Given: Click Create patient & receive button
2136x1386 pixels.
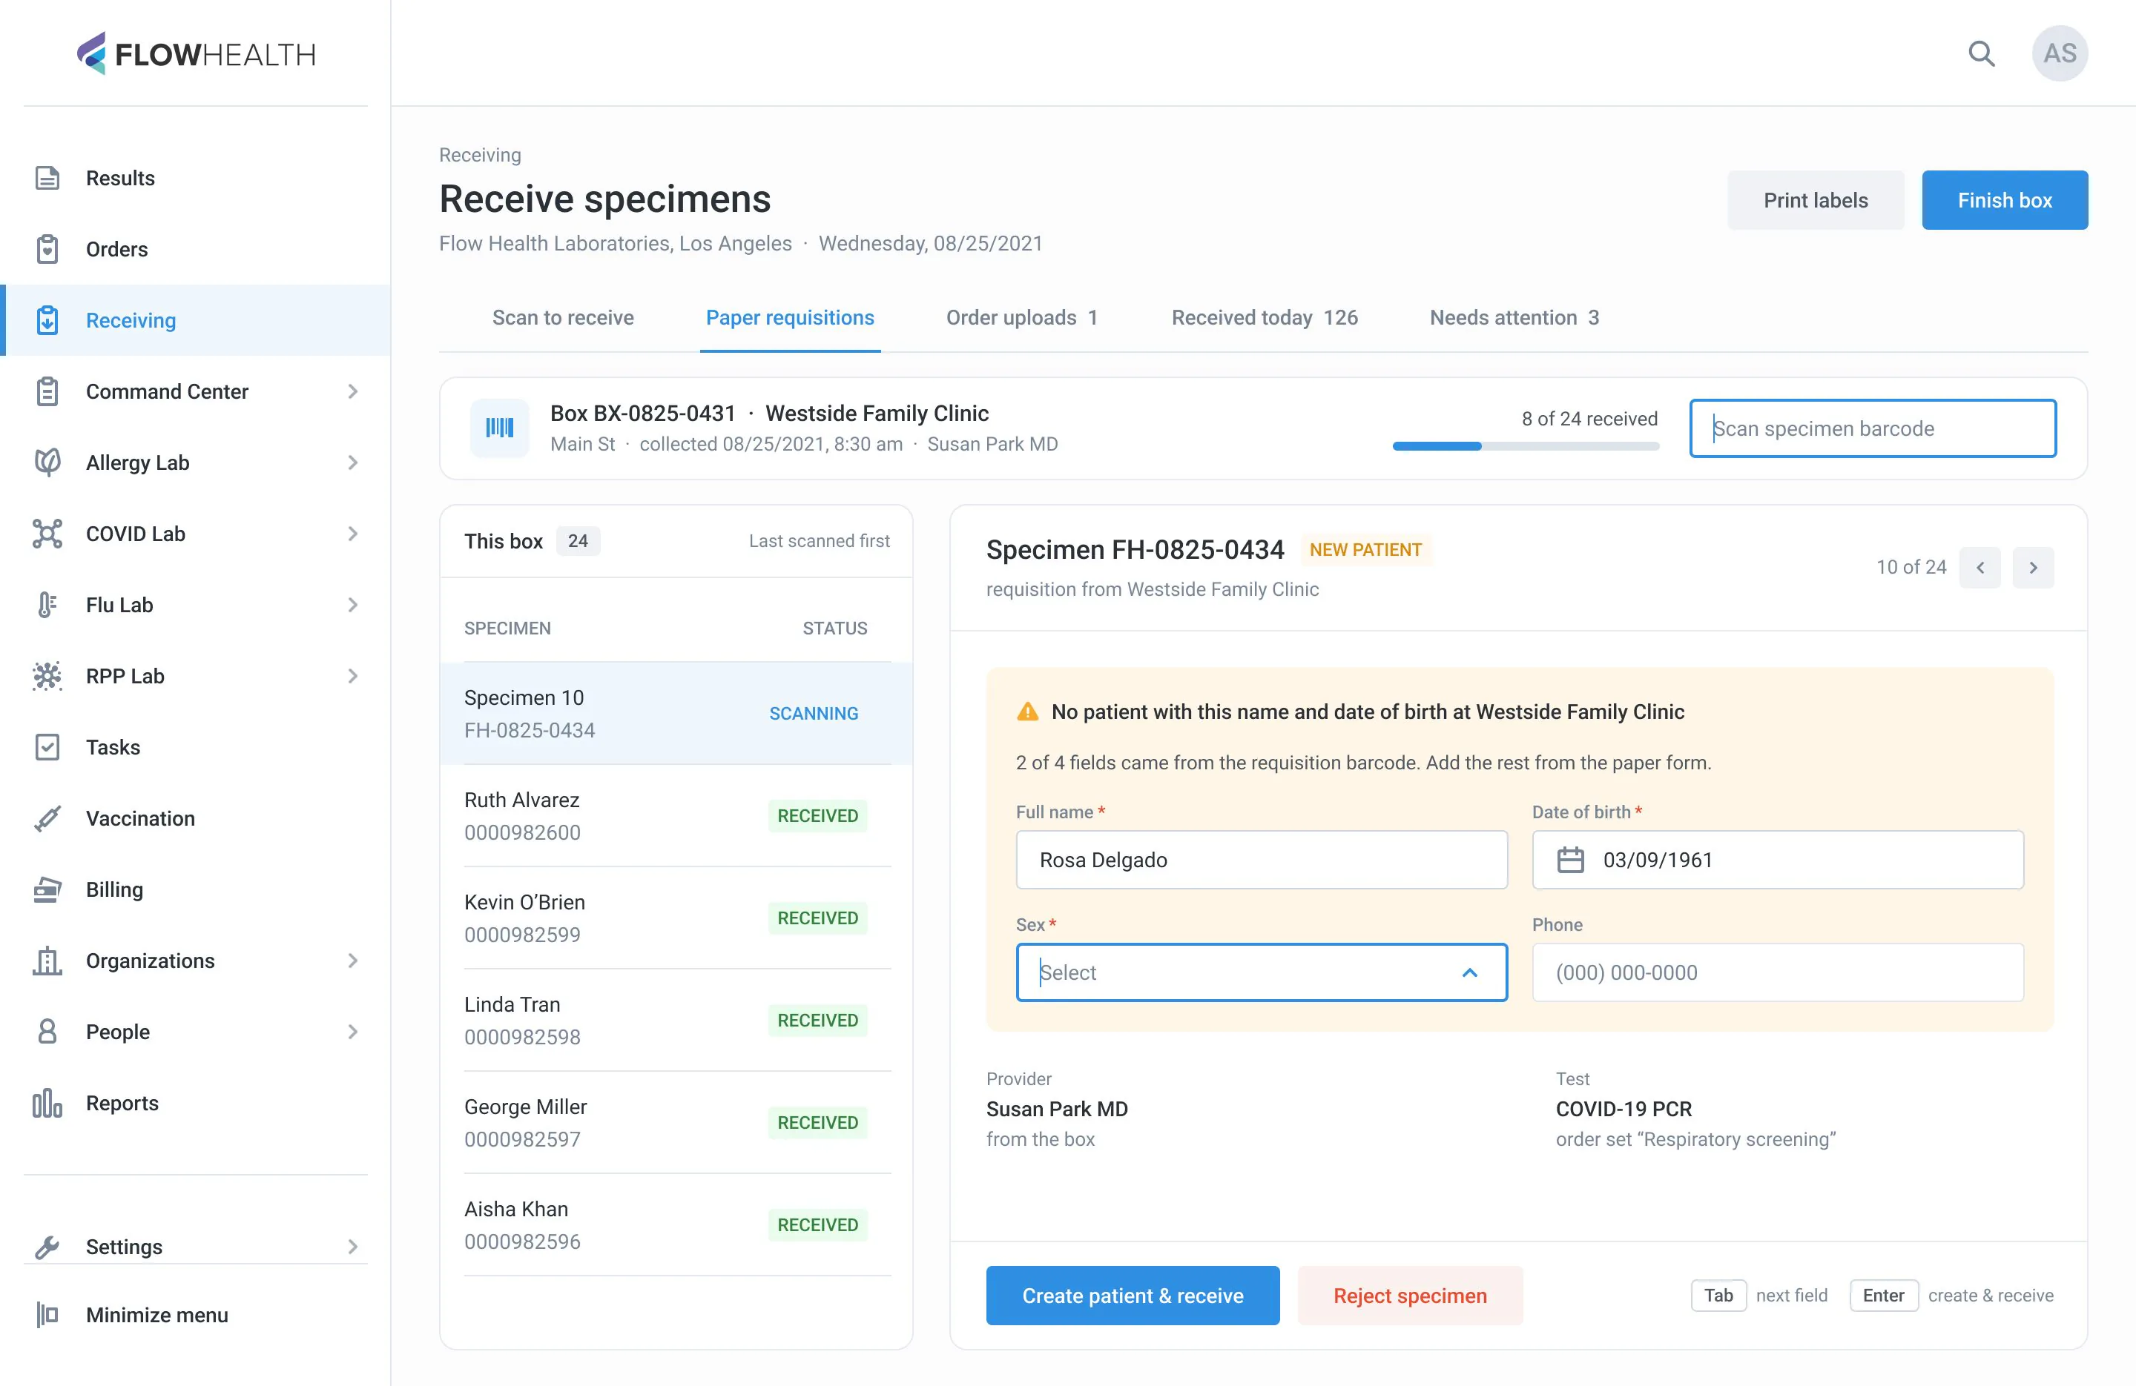Looking at the screenshot, I should point(1132,1296).
